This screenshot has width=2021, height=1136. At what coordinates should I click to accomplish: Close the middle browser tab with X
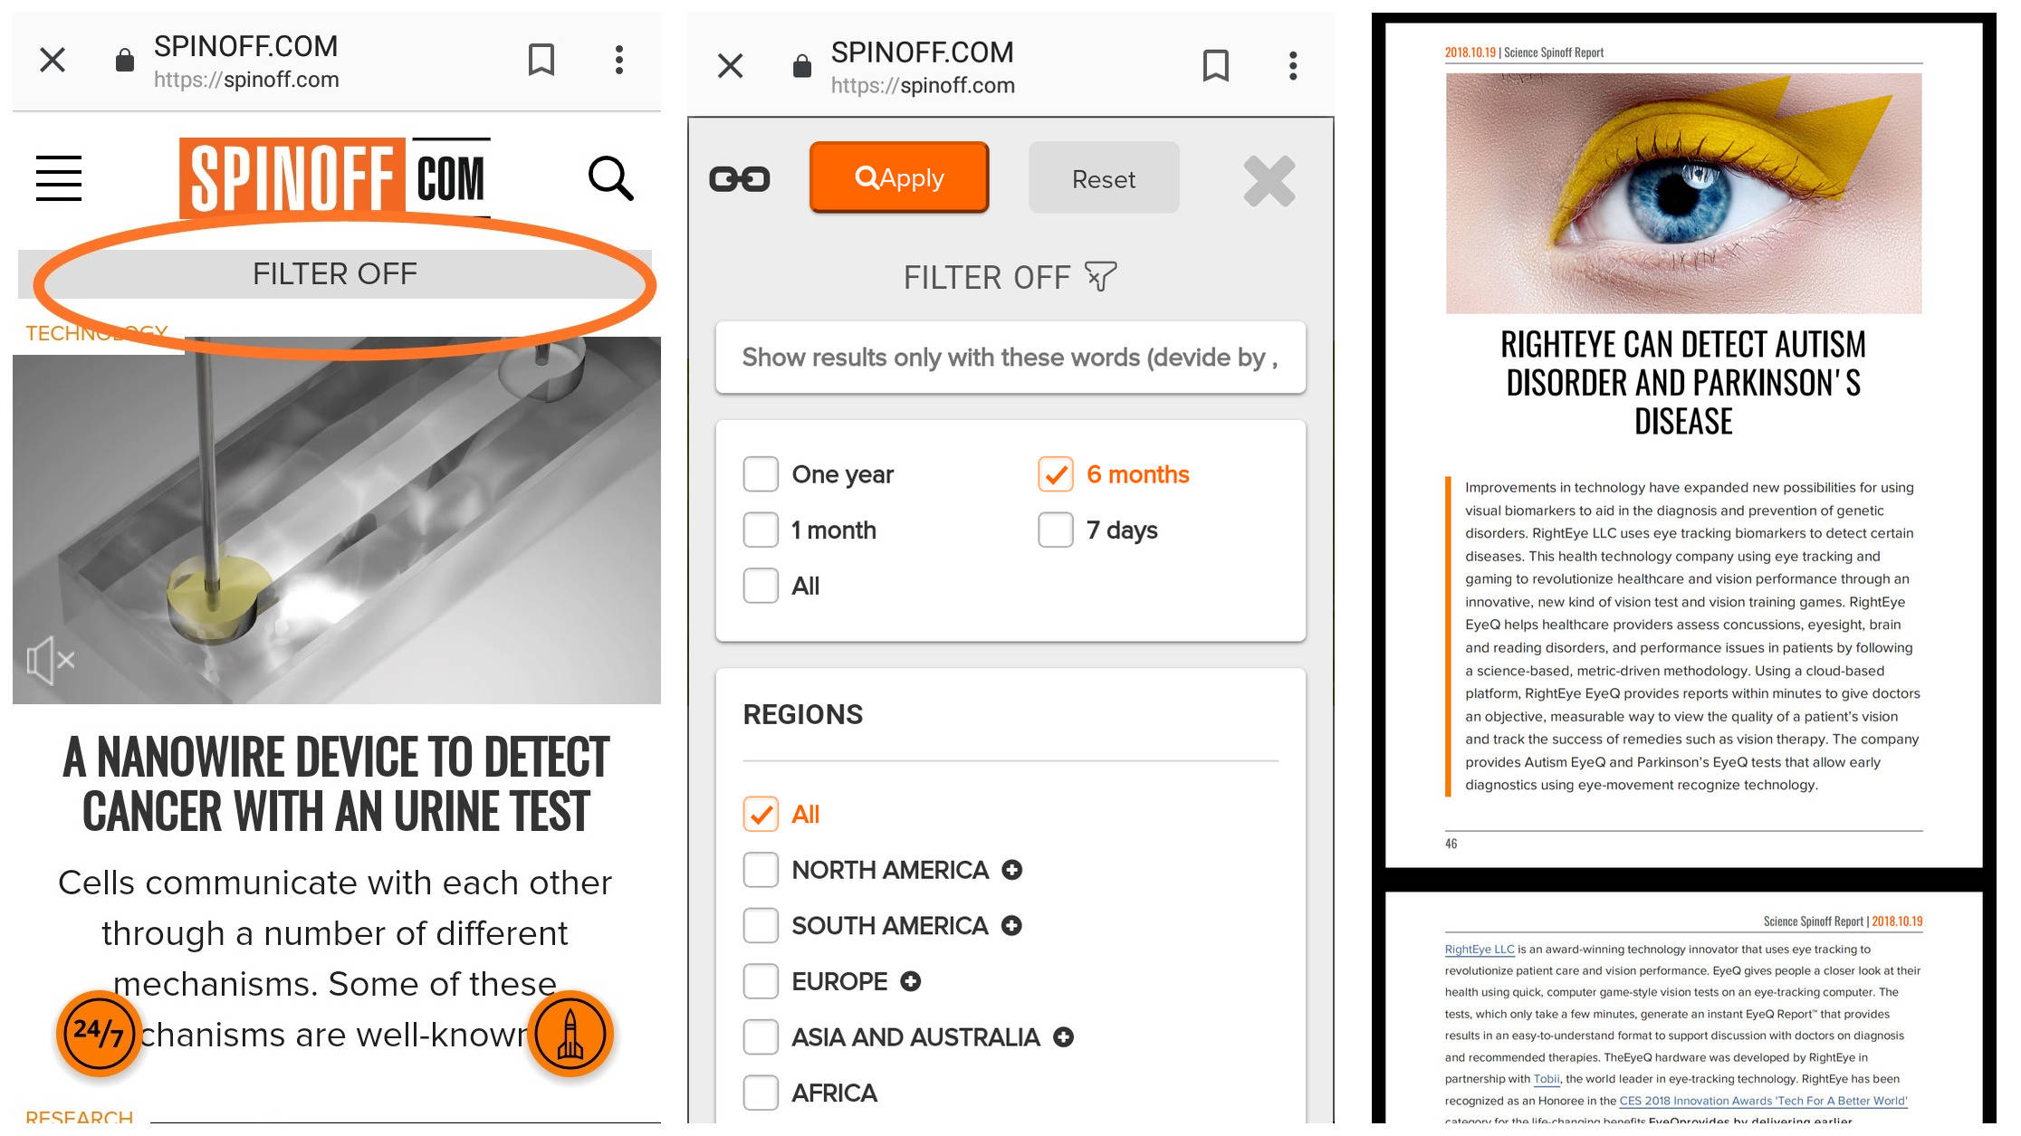[730, 66]
